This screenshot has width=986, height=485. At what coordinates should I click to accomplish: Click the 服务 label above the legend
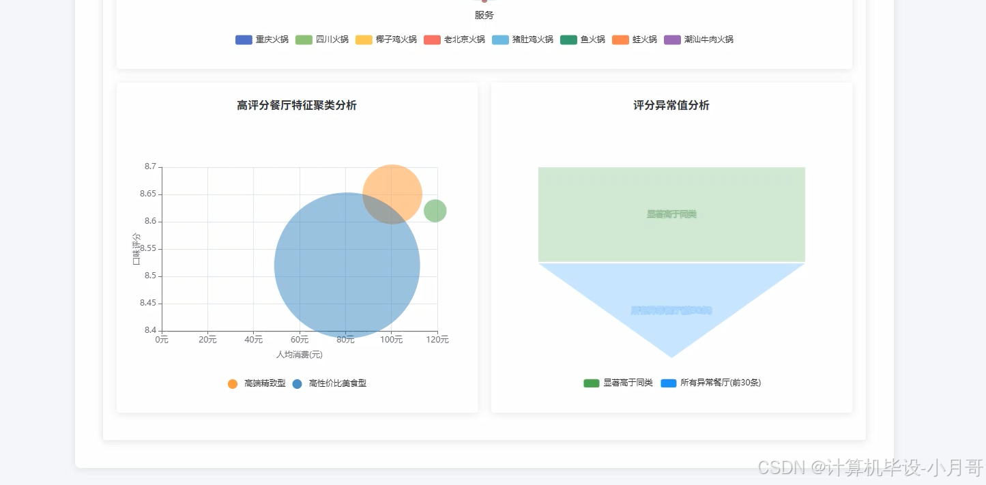pos(484,15)
